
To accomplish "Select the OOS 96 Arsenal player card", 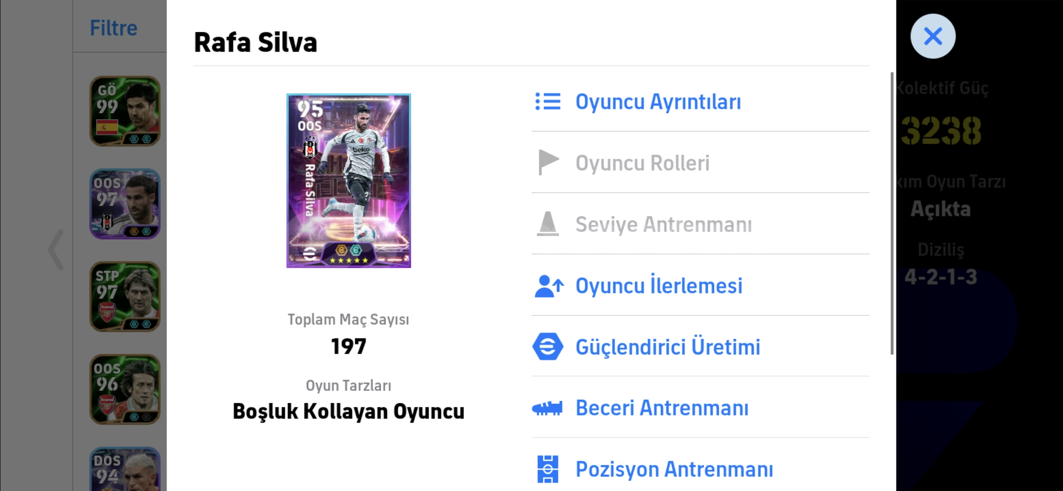I will 125,389.
